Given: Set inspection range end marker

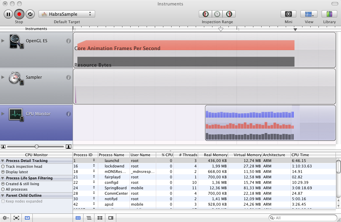Looking at the screenshot, I should [229, 14].
